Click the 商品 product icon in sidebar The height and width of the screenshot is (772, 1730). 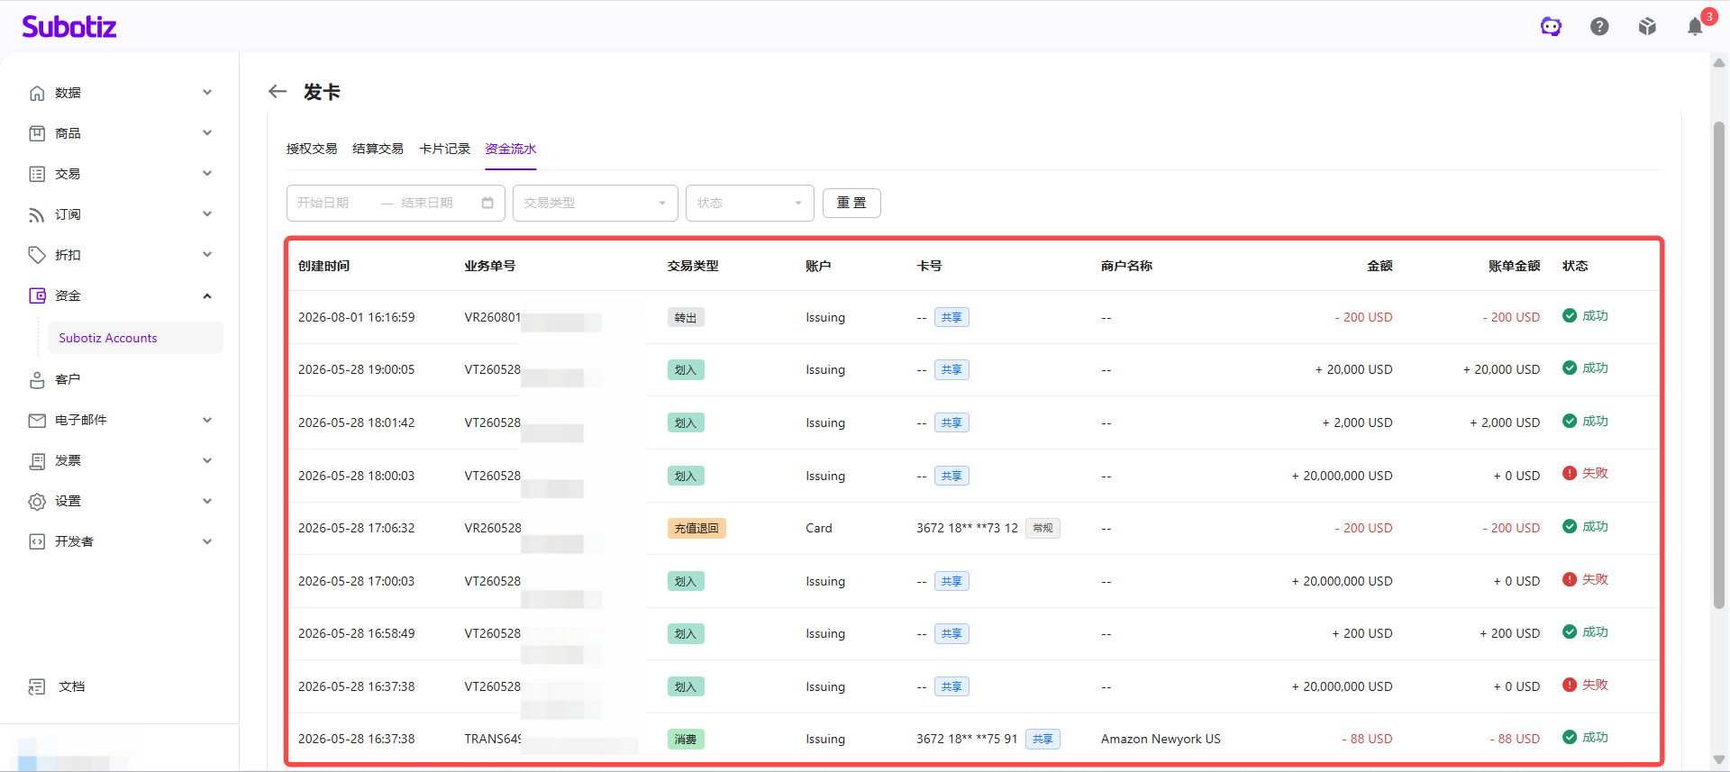pos(37,133)
